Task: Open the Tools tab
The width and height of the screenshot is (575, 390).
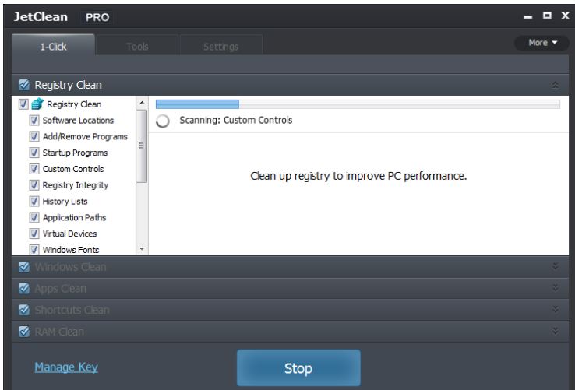Action: (x=137, y=45)
